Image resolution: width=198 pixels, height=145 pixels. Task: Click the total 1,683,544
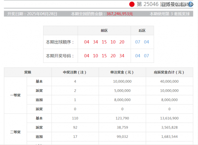pyautogui.click(x=169, y=137)
